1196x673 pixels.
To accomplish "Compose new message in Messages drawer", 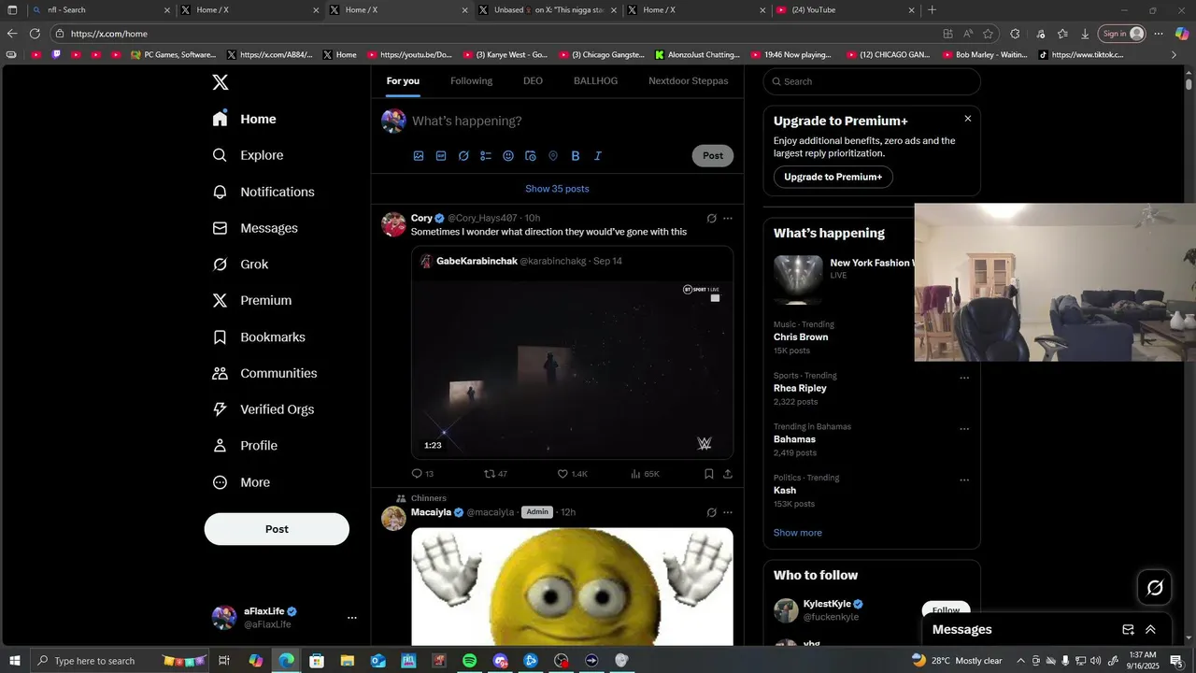I will pyautogui.click(x=1128, y=630).
